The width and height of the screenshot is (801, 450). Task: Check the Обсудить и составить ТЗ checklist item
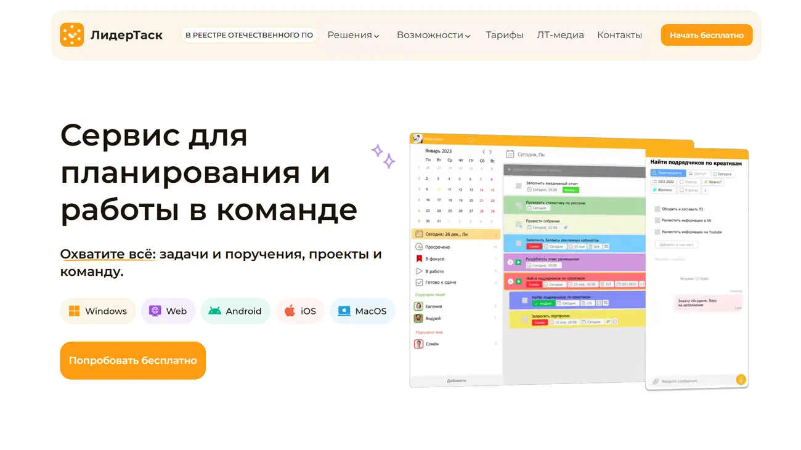pyautogui.click(x=656, y=207)
